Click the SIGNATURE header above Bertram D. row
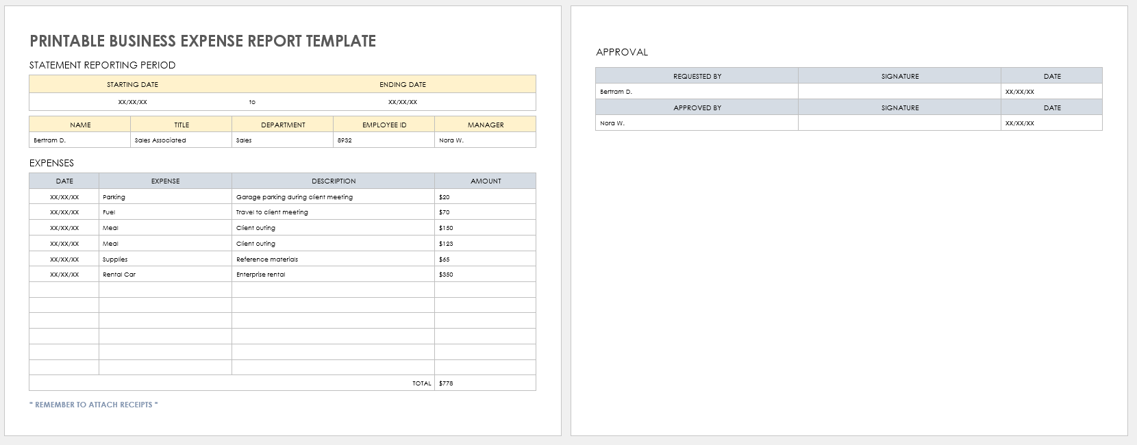 click(x=900, y=76)
